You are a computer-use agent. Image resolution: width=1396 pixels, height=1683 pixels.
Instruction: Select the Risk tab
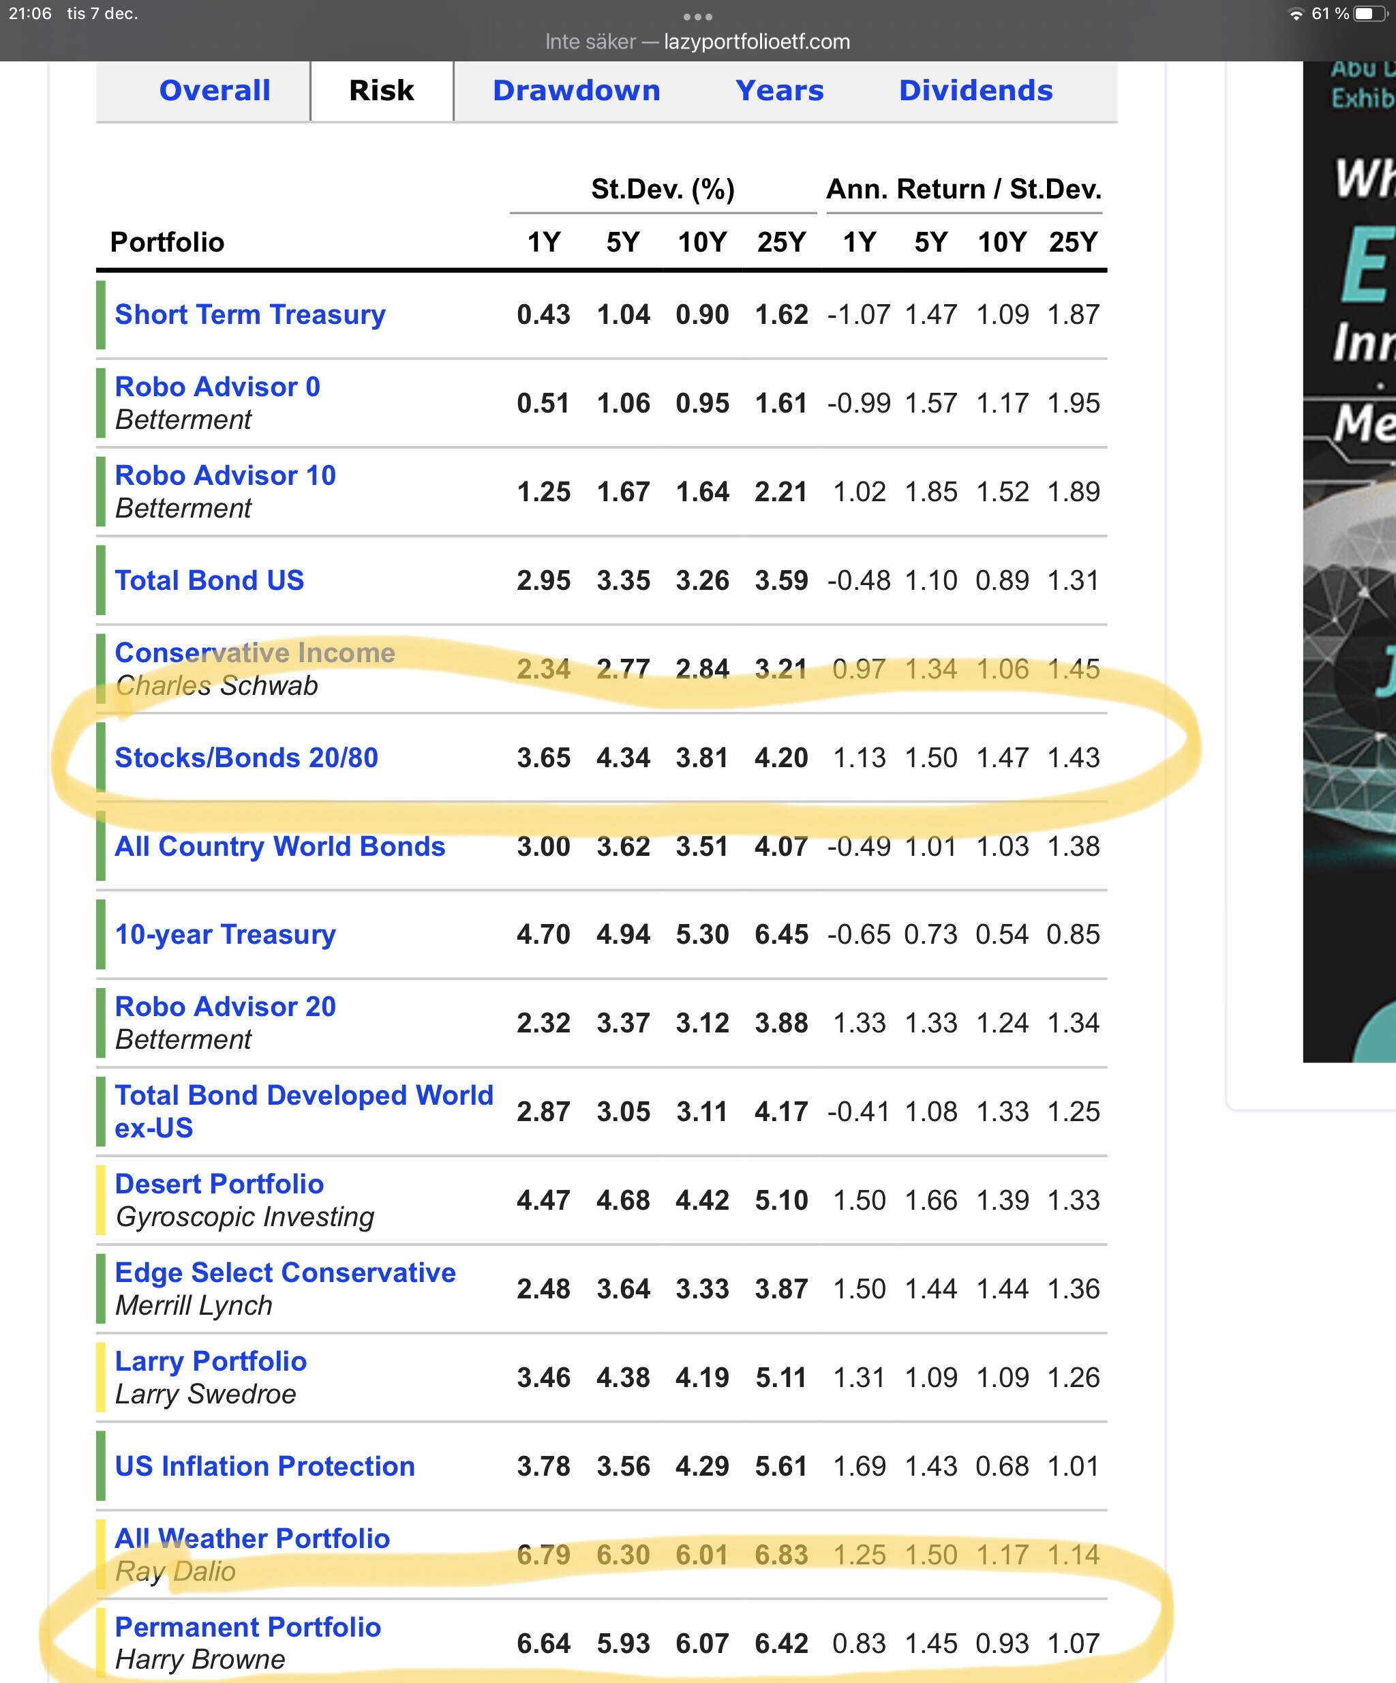click(x=381, y=91)
